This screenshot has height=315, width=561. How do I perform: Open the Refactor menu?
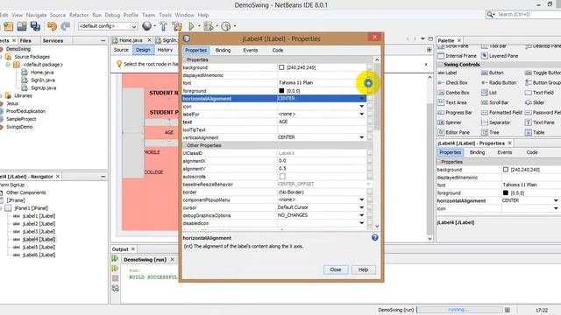(x=79, y=15)
